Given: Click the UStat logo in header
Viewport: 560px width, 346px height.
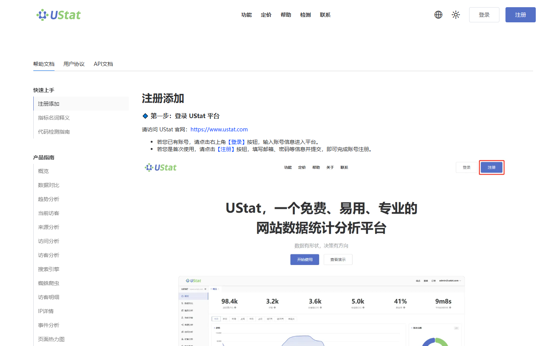Looking at the screenshot, I should click(59, 15).
